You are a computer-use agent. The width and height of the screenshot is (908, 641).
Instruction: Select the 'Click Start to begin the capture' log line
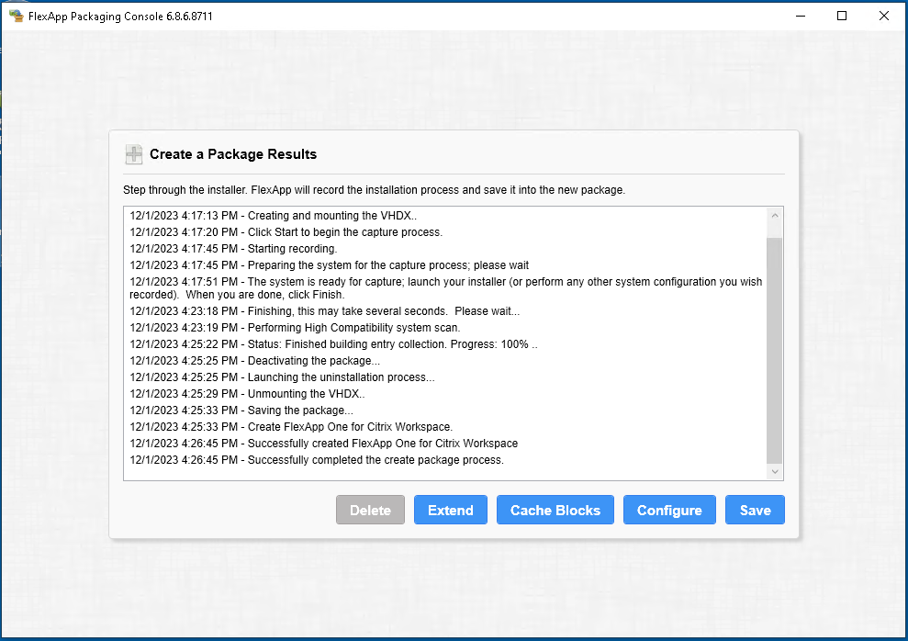click(286, 232)
